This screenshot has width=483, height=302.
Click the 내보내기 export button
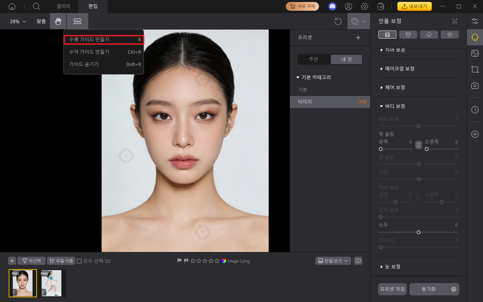[414, 6]
